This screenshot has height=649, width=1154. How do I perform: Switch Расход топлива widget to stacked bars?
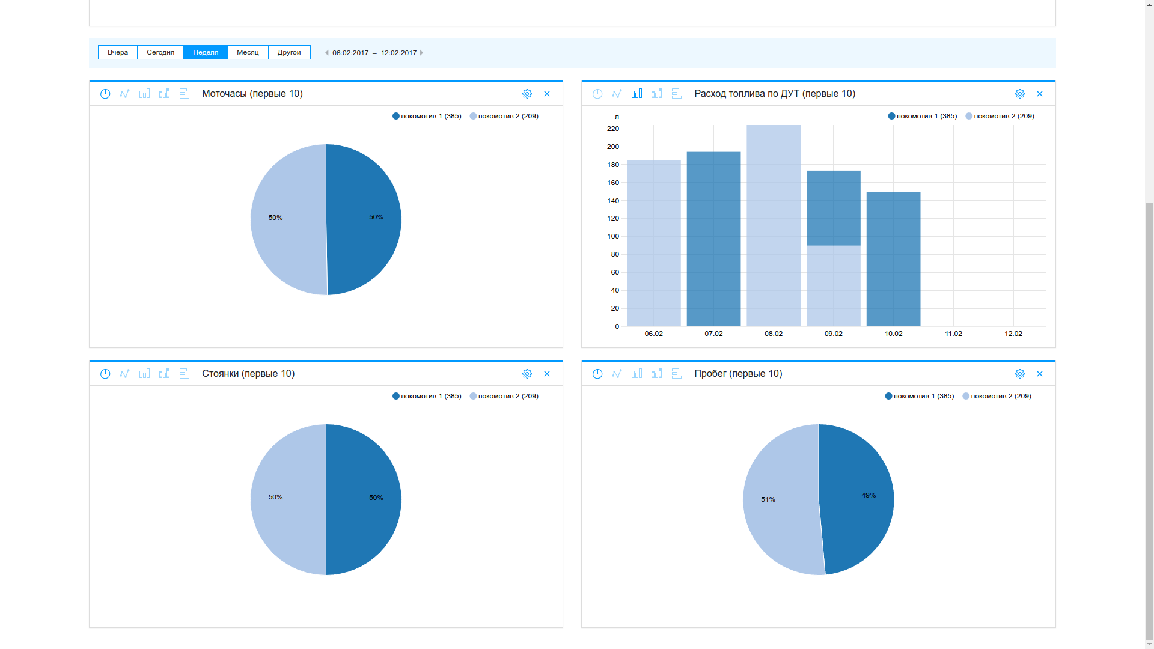[x=657, y=94]
